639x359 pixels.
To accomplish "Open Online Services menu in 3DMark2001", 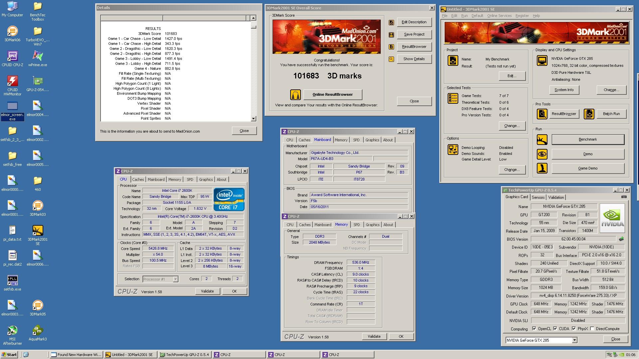I will pos(499,16).
